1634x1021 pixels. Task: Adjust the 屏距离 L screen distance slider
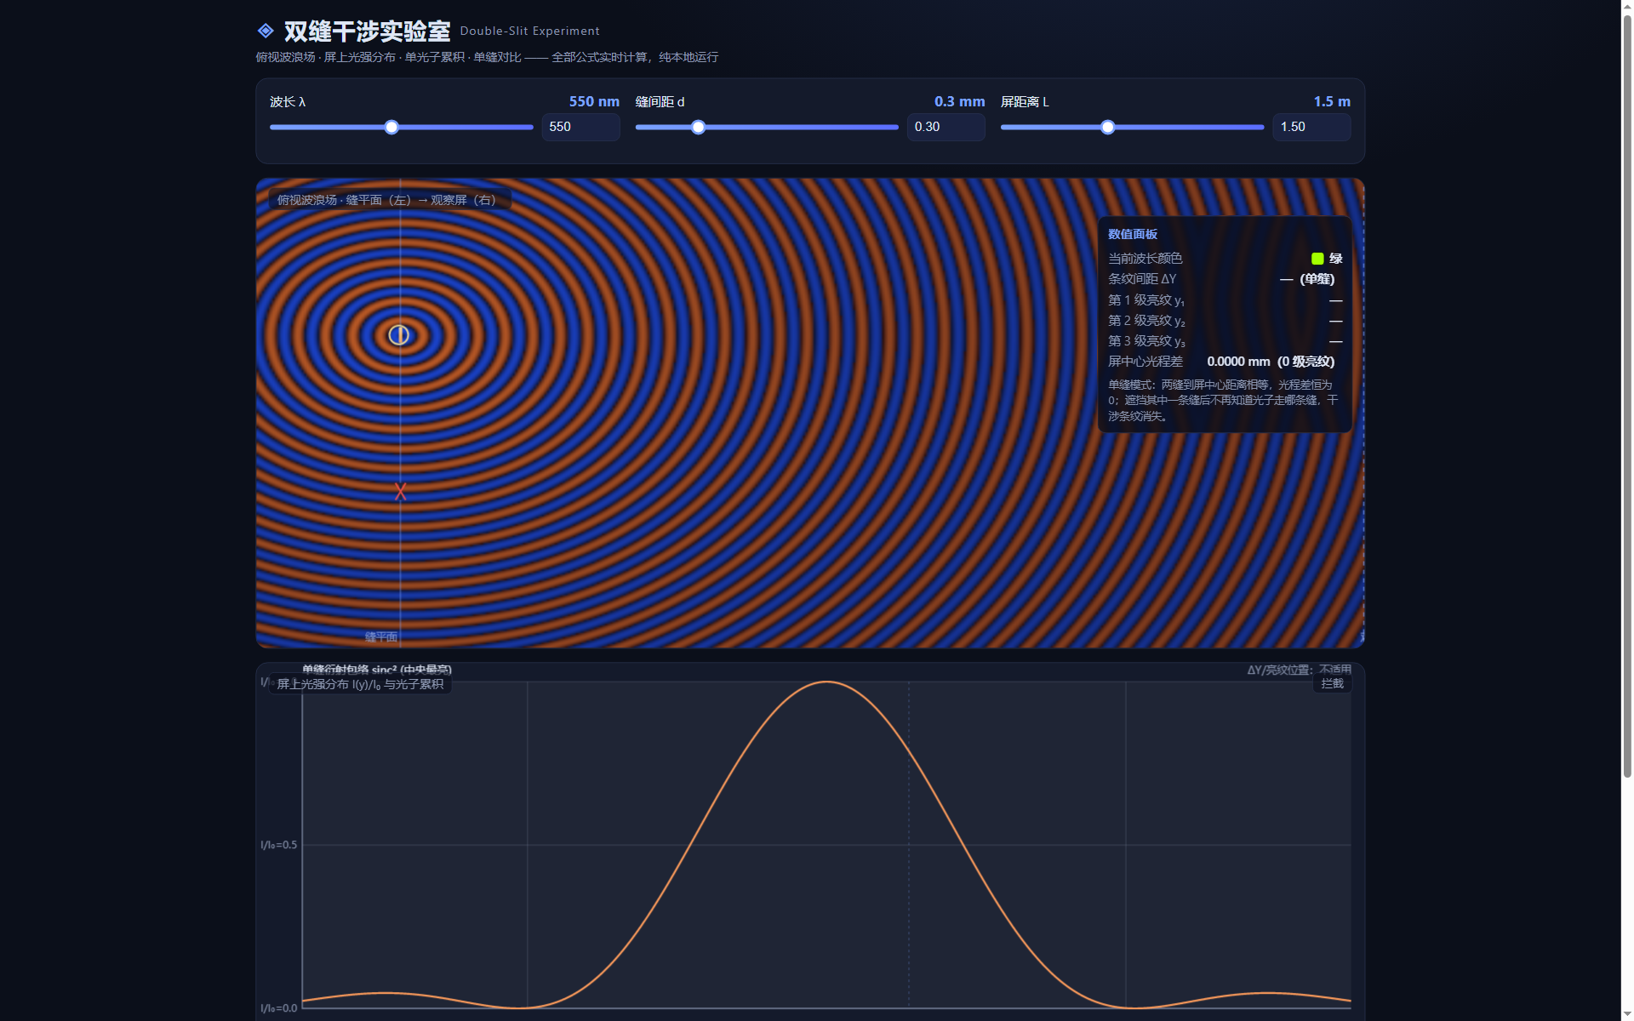[1132, 128]
